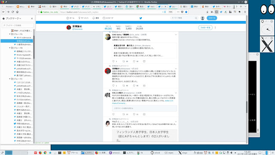Click Twitter extension icon in Firefox toolbar
The image size is (275, 155).
click(x=221, y=12)
